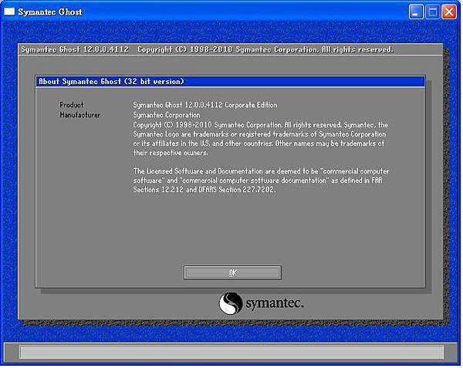Click the Licensed Software and Documentation paragraph
The height and width of the screenshot is (368, 463).
261,181
